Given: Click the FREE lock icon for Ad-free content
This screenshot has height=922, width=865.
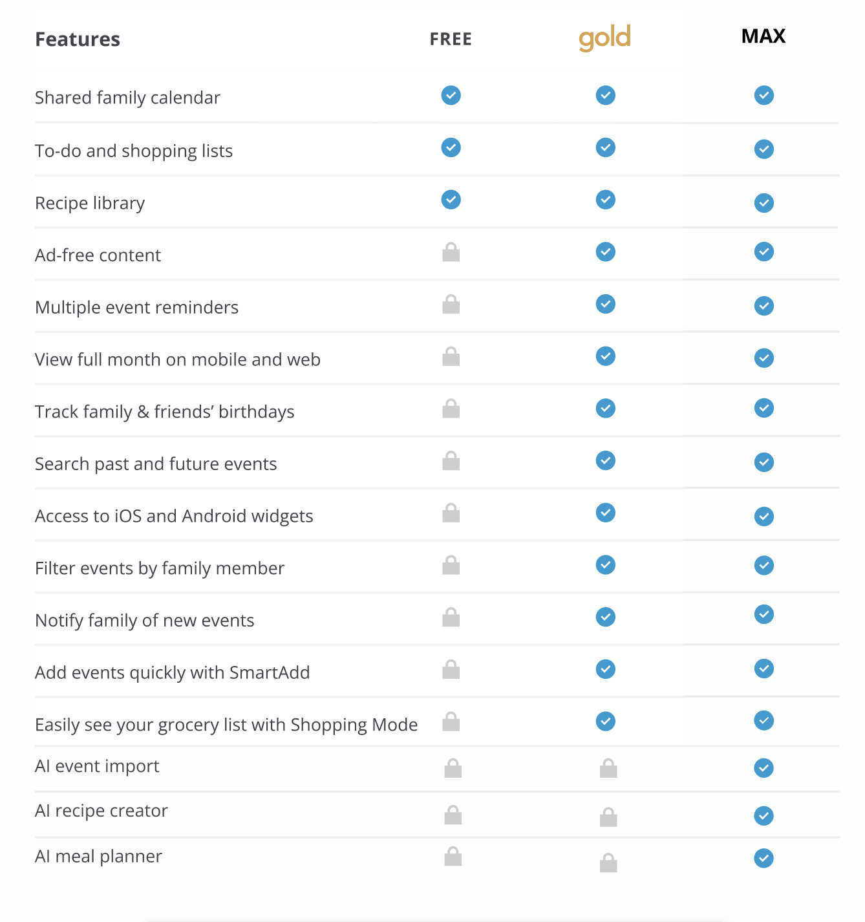Looking at the screenshot, I should pos(451,252).
